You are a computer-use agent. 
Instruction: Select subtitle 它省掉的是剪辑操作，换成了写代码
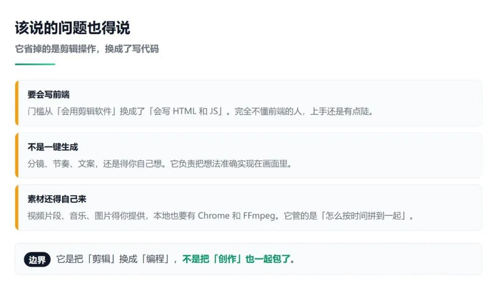pyautogui.click(x=87, y=49)
